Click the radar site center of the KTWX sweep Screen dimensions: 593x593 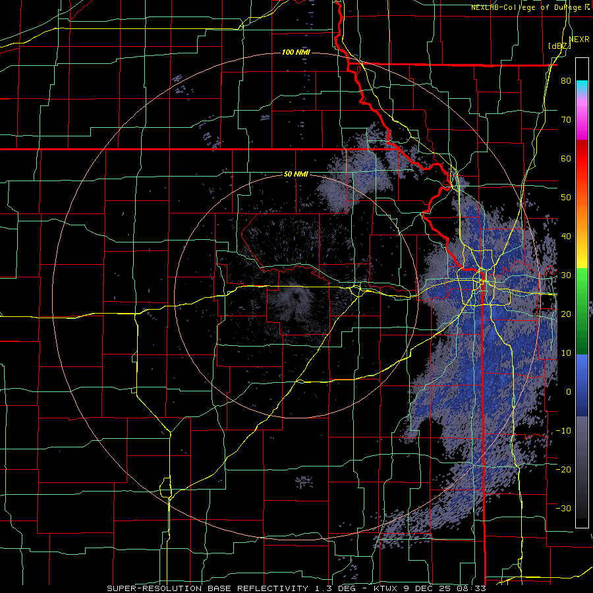click(x=296, y=296)
